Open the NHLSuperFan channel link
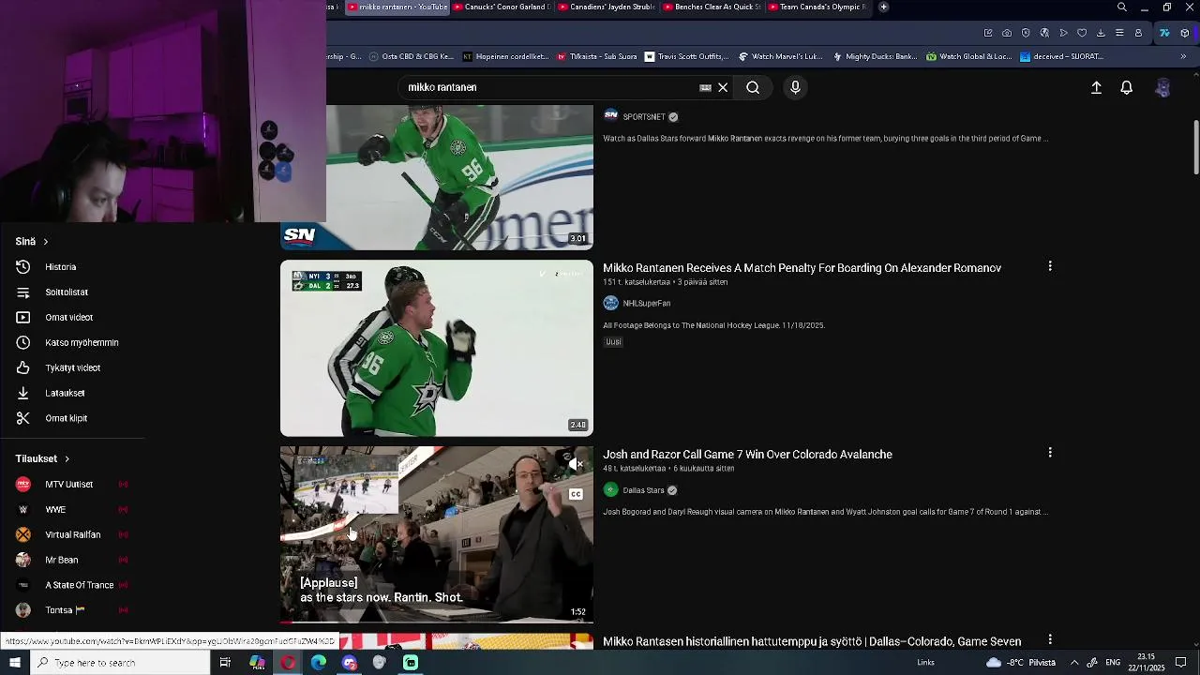1200x675 pixels. [x=647, y=304]
